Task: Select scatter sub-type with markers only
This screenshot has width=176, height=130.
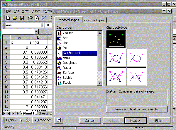Action: tap(116, 39)
